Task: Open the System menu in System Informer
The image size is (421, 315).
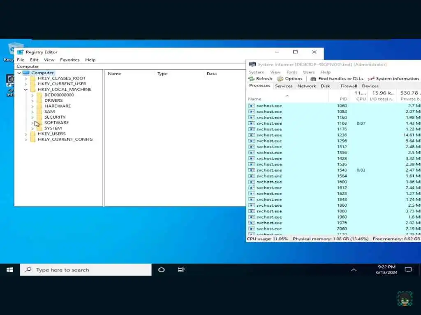Action: pyautogui.click(x=257, y=72)
